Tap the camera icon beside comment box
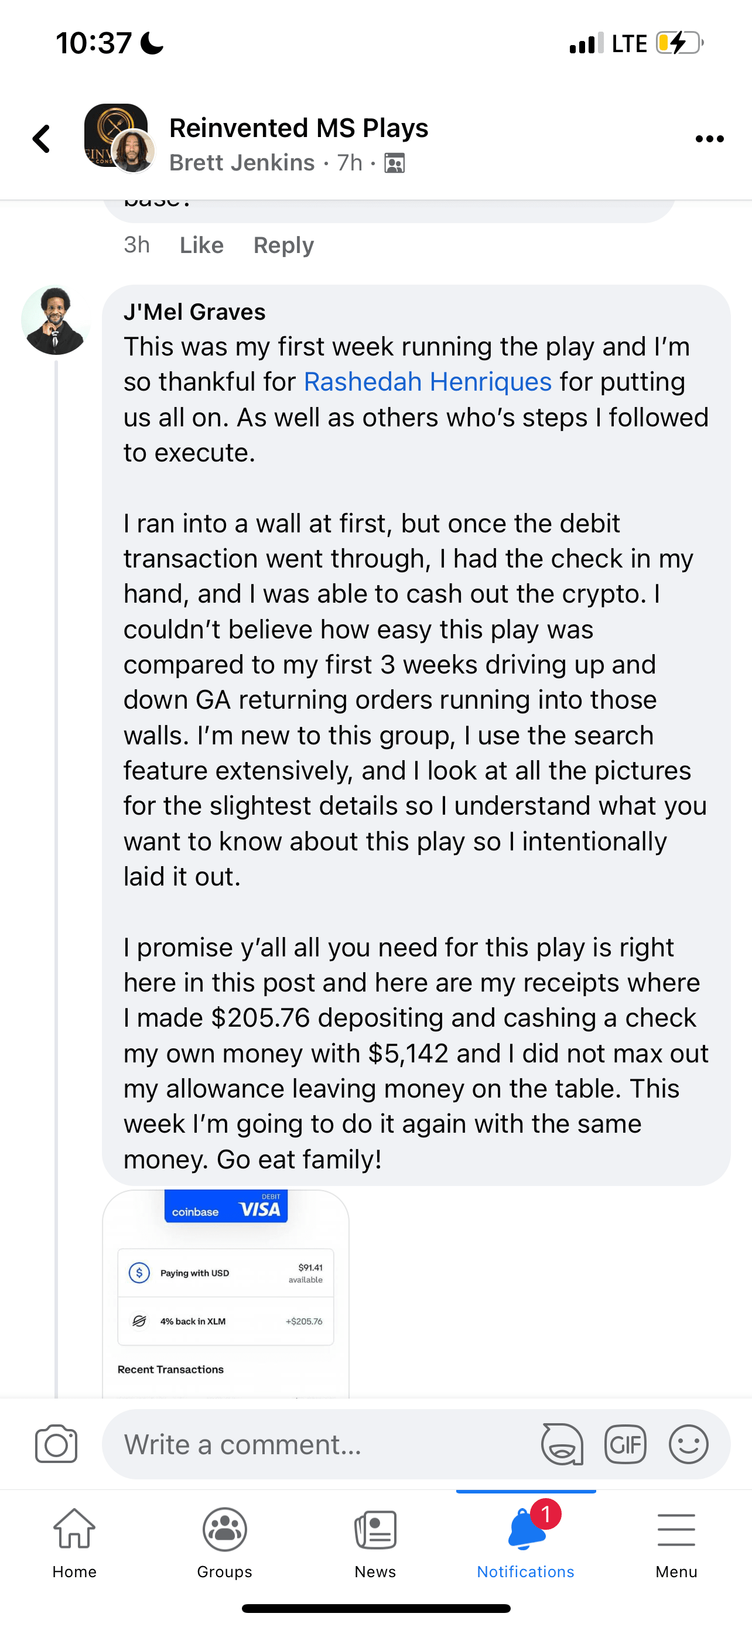The width and height of the screenshot is (752, 1627). click(56, 1444)
